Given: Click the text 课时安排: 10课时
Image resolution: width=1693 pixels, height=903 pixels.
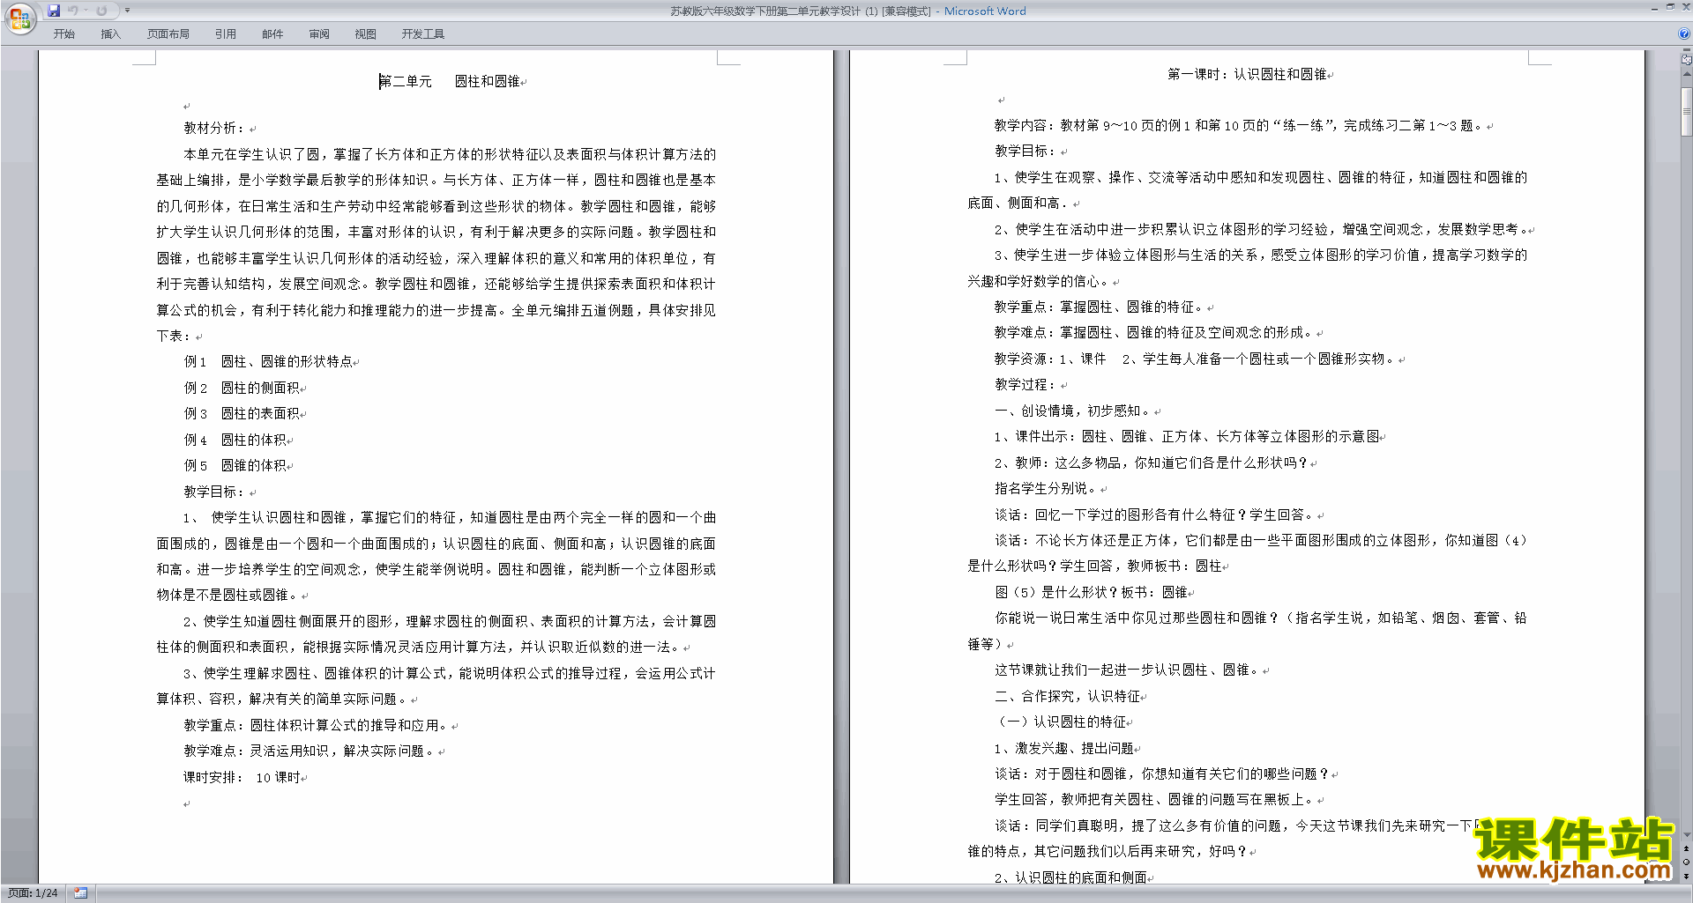Looking at the screenshot, I should (242, 778).
